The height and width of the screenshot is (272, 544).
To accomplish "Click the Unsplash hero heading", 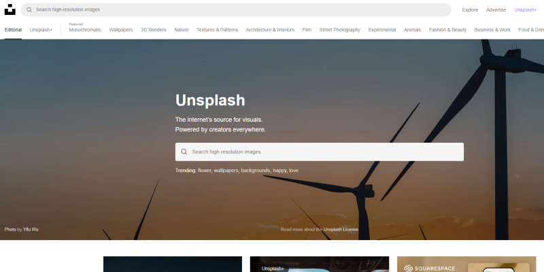I will tap(210, 100).
